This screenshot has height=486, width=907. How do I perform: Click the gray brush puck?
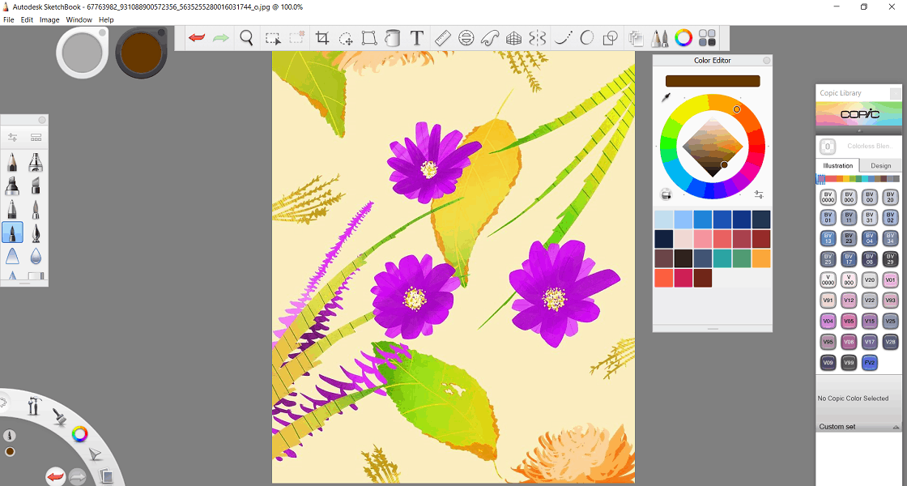tap(83, 53)
